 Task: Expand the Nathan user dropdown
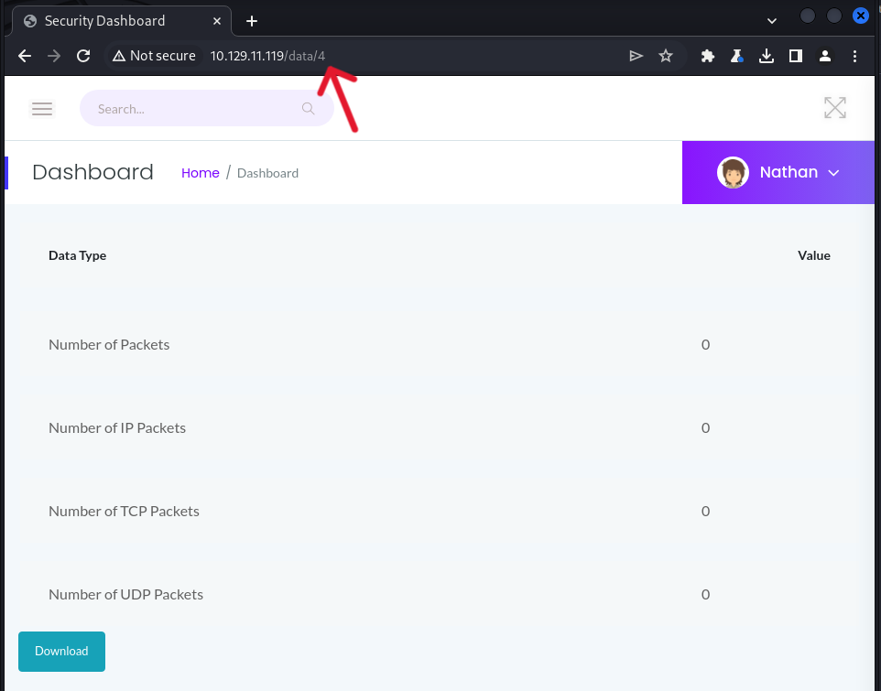(x=833, y=172)
